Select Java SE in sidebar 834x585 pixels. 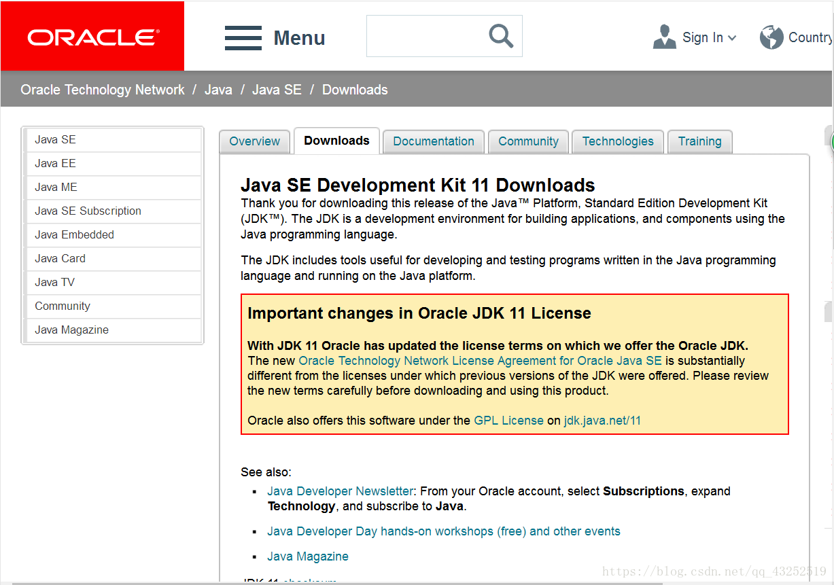coord(114,140)
